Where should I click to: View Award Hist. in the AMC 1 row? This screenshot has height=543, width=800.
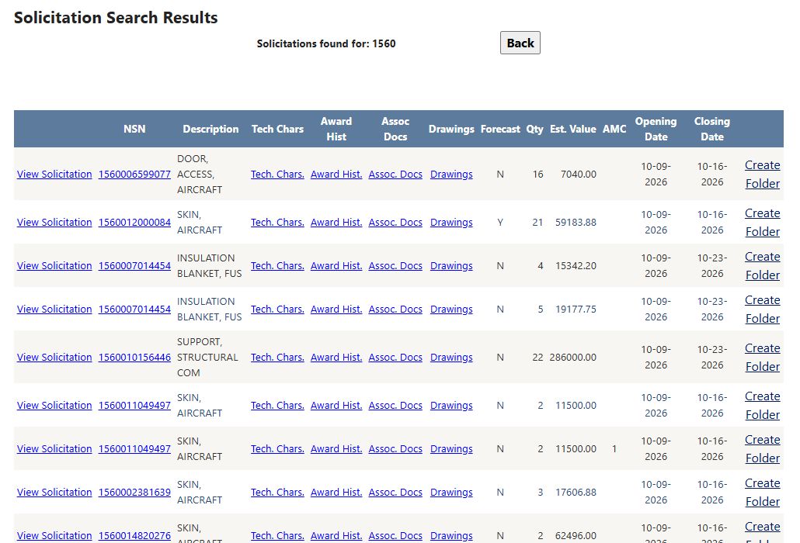pos(336,449)
